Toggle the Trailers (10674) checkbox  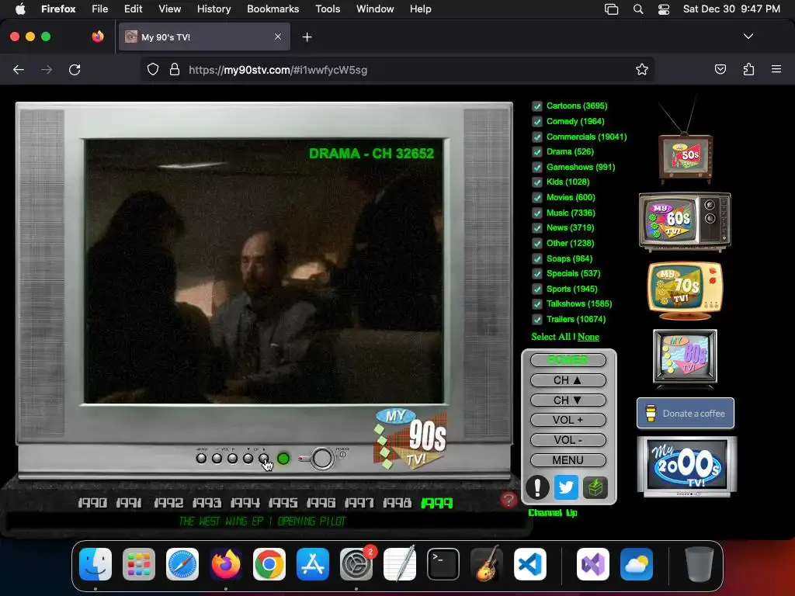537,319
